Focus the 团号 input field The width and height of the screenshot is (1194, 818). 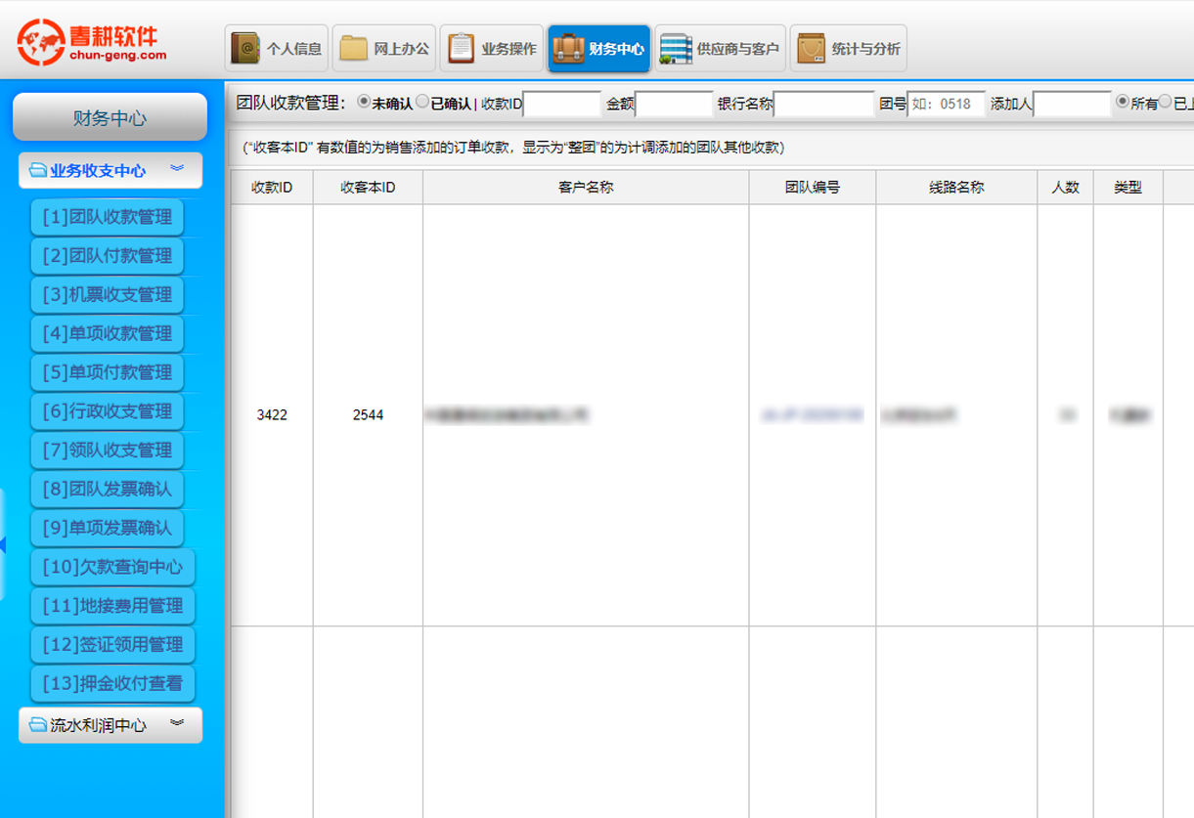click(x=946, y=104)
